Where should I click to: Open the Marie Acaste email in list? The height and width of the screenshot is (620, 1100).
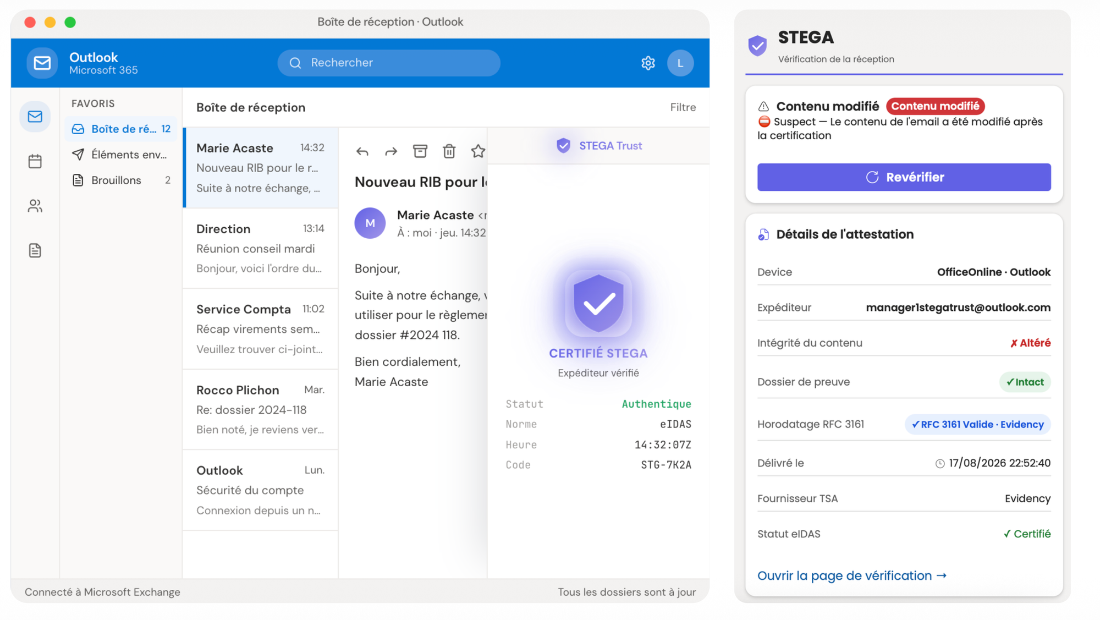[x=261, y=168]
